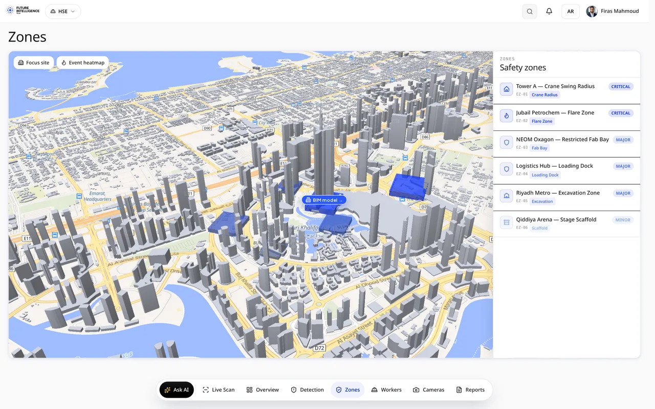Viewport: 655px width, 409px height.
Task: Open the BIM model label on map
Action: [324, 200]
